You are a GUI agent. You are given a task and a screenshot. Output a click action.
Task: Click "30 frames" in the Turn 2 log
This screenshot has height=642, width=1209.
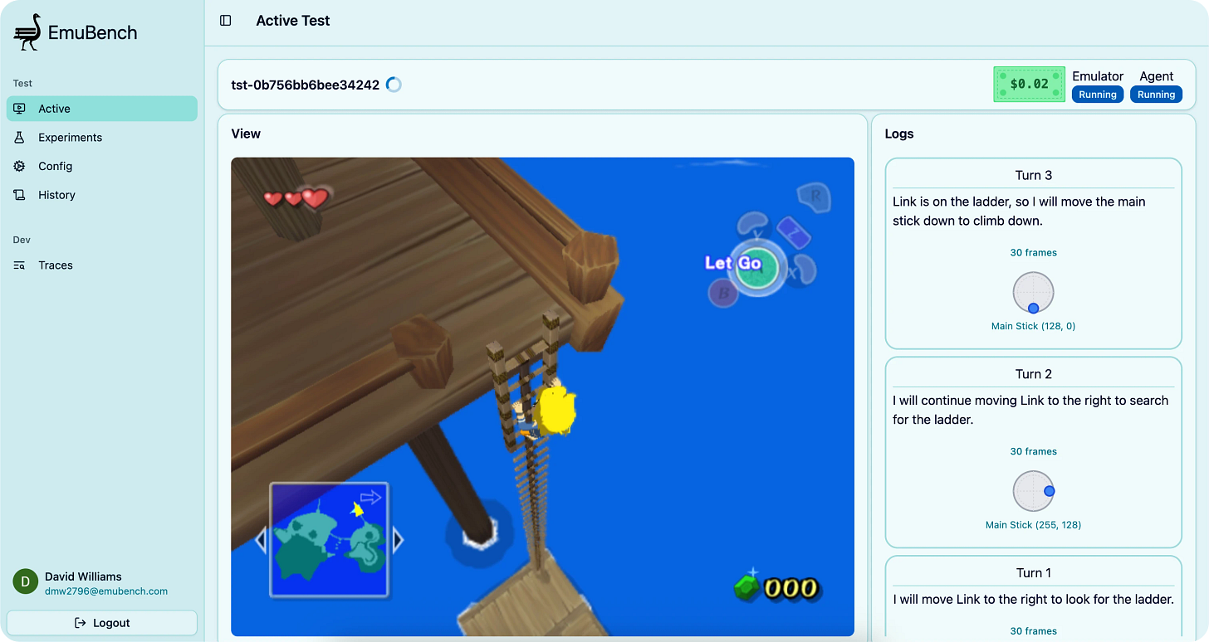point(1034,452)
